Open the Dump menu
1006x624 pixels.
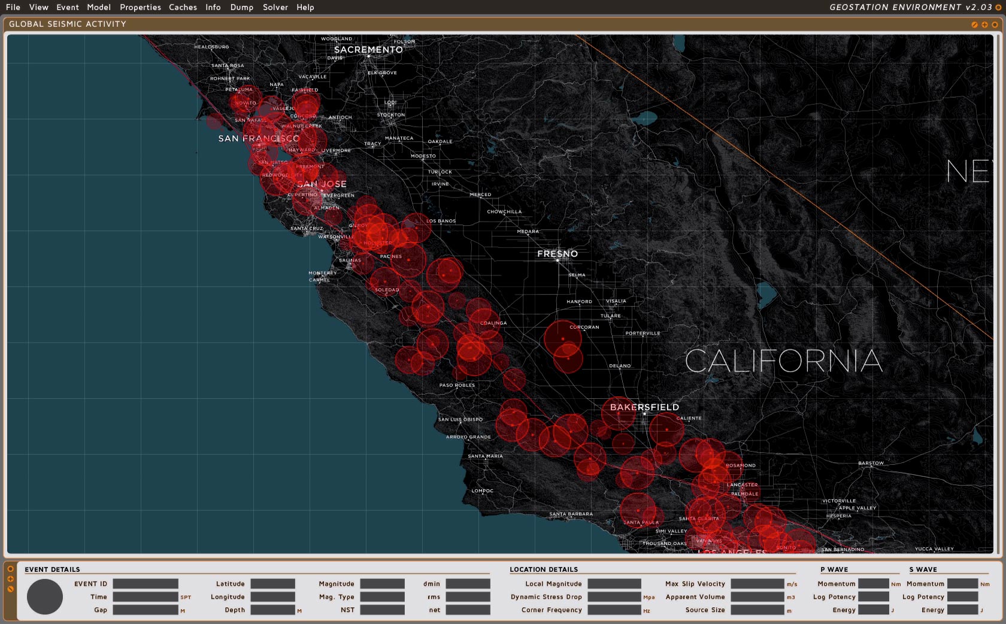click(x=241, y=7)
